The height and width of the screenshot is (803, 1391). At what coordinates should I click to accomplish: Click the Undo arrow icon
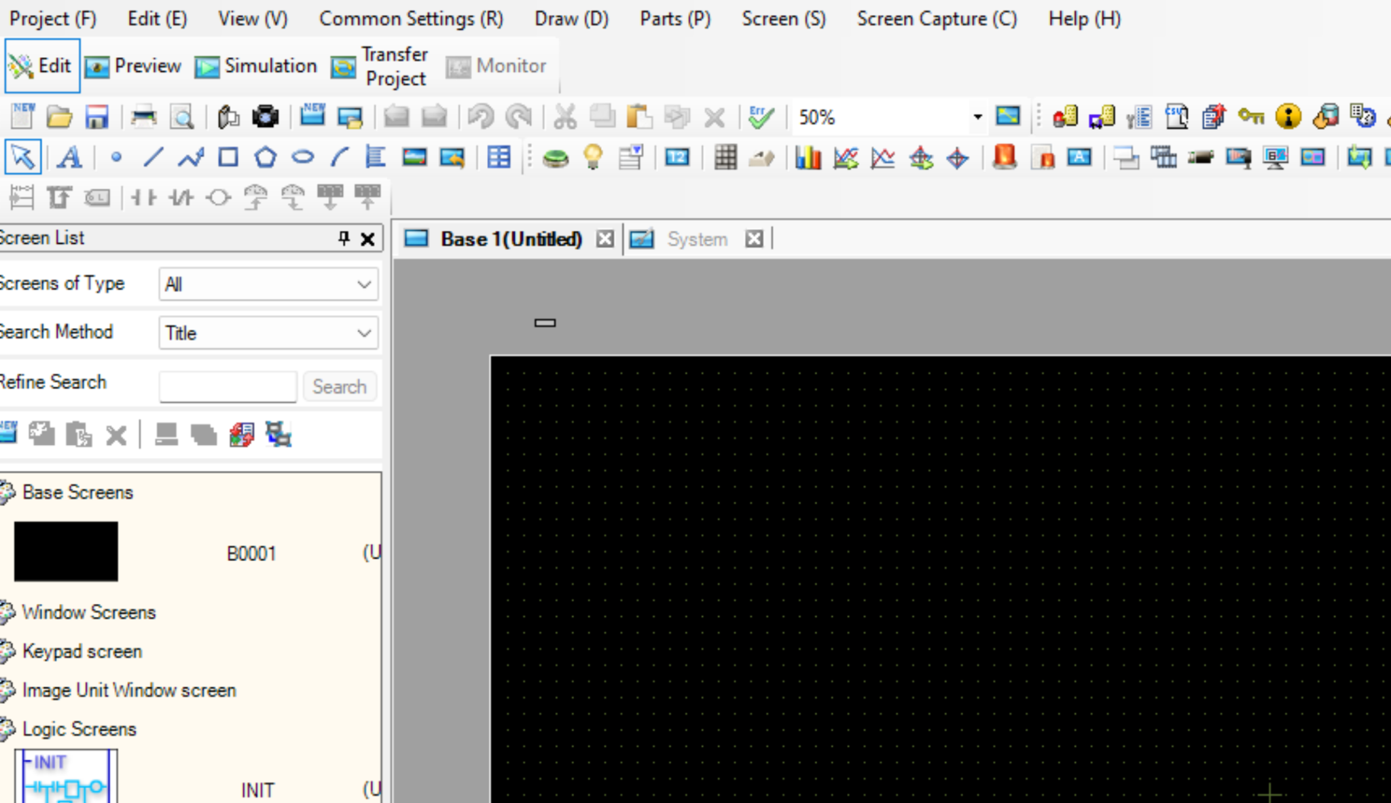(481, 118)
